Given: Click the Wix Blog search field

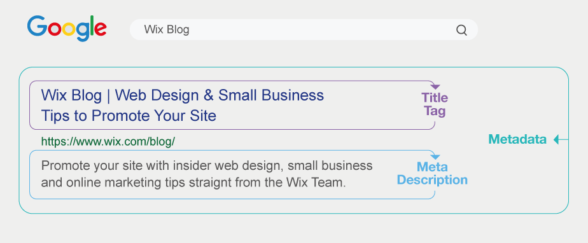Looking at the screenshot, I should point(304,30).
